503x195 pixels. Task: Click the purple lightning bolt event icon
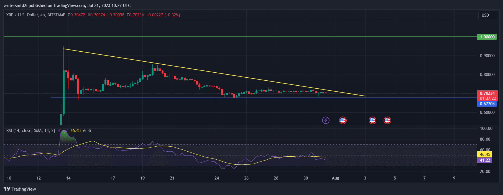326,120
